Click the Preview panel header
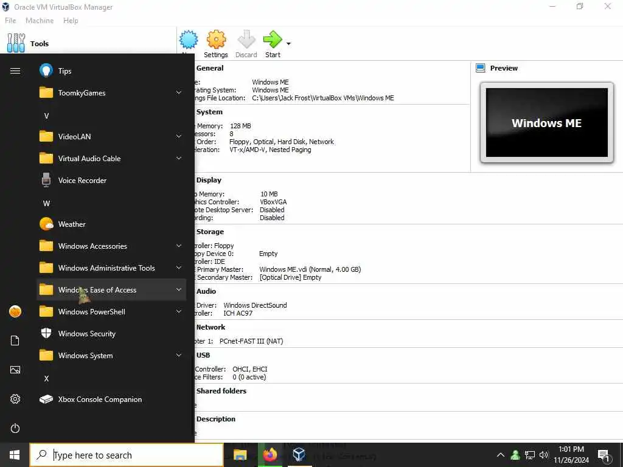 coord(504,68)
